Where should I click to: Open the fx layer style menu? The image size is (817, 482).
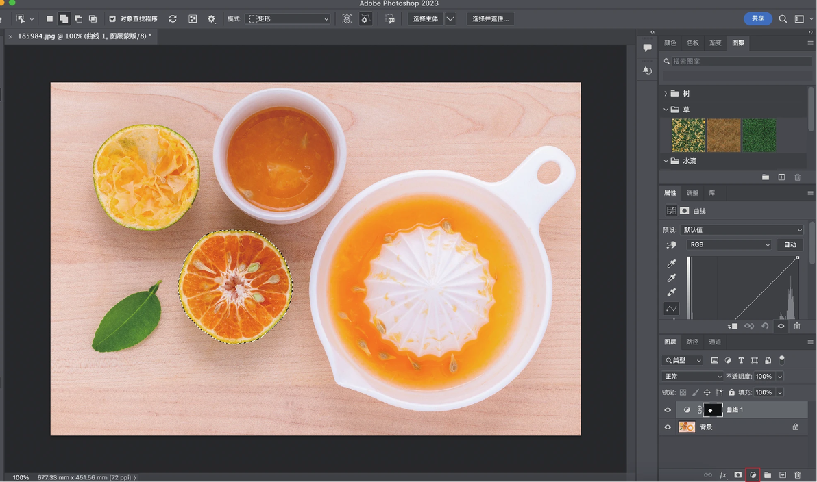pos(723,474)
